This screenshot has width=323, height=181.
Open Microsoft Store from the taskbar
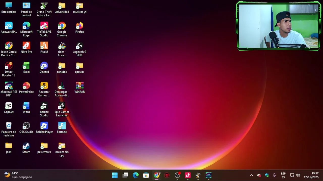pos(146,175)
